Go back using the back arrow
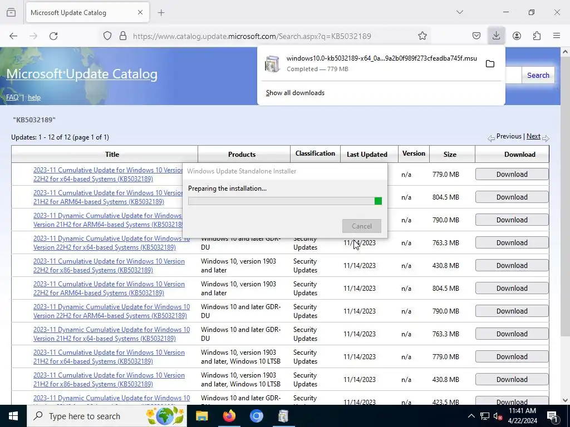Viewport: 570px width, 427px height. click(x=13, y=36)
